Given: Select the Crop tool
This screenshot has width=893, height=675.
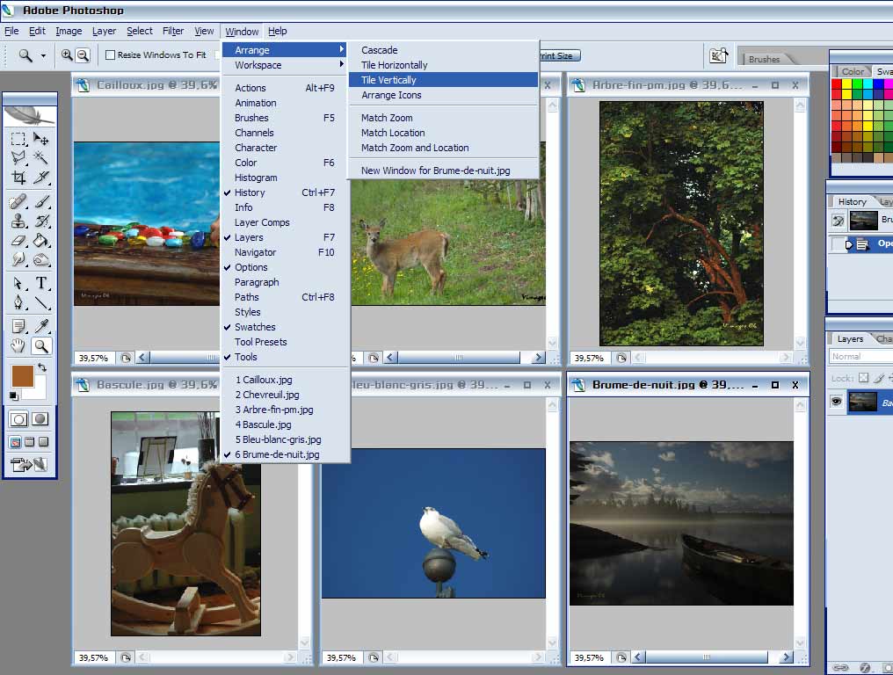Looking at the screenshot, I should tap(18, 178).
